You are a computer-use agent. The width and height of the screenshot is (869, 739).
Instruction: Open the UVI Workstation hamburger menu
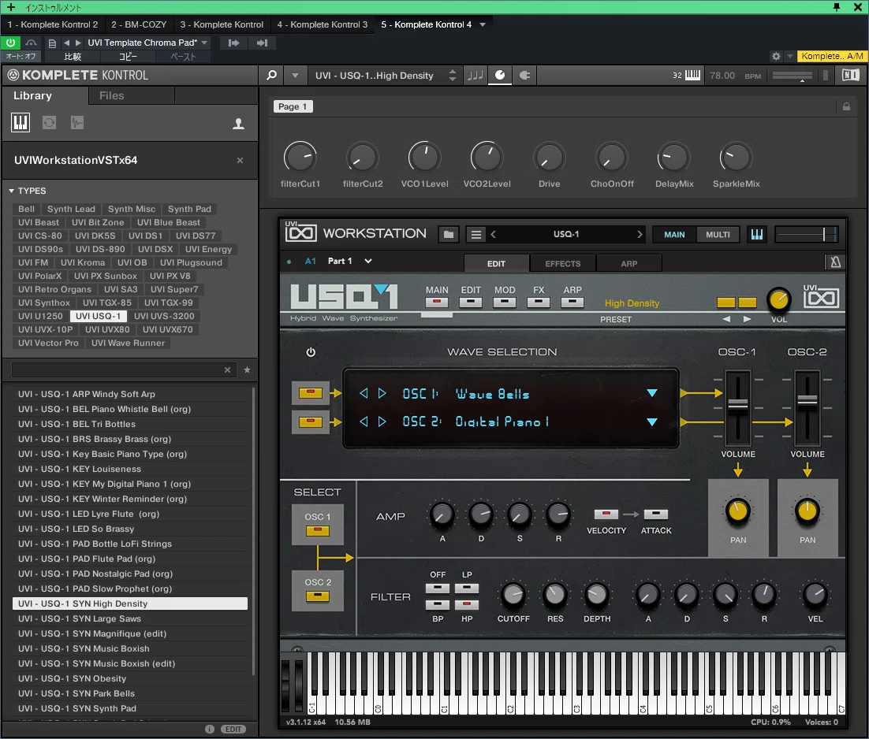pos(476,235)
